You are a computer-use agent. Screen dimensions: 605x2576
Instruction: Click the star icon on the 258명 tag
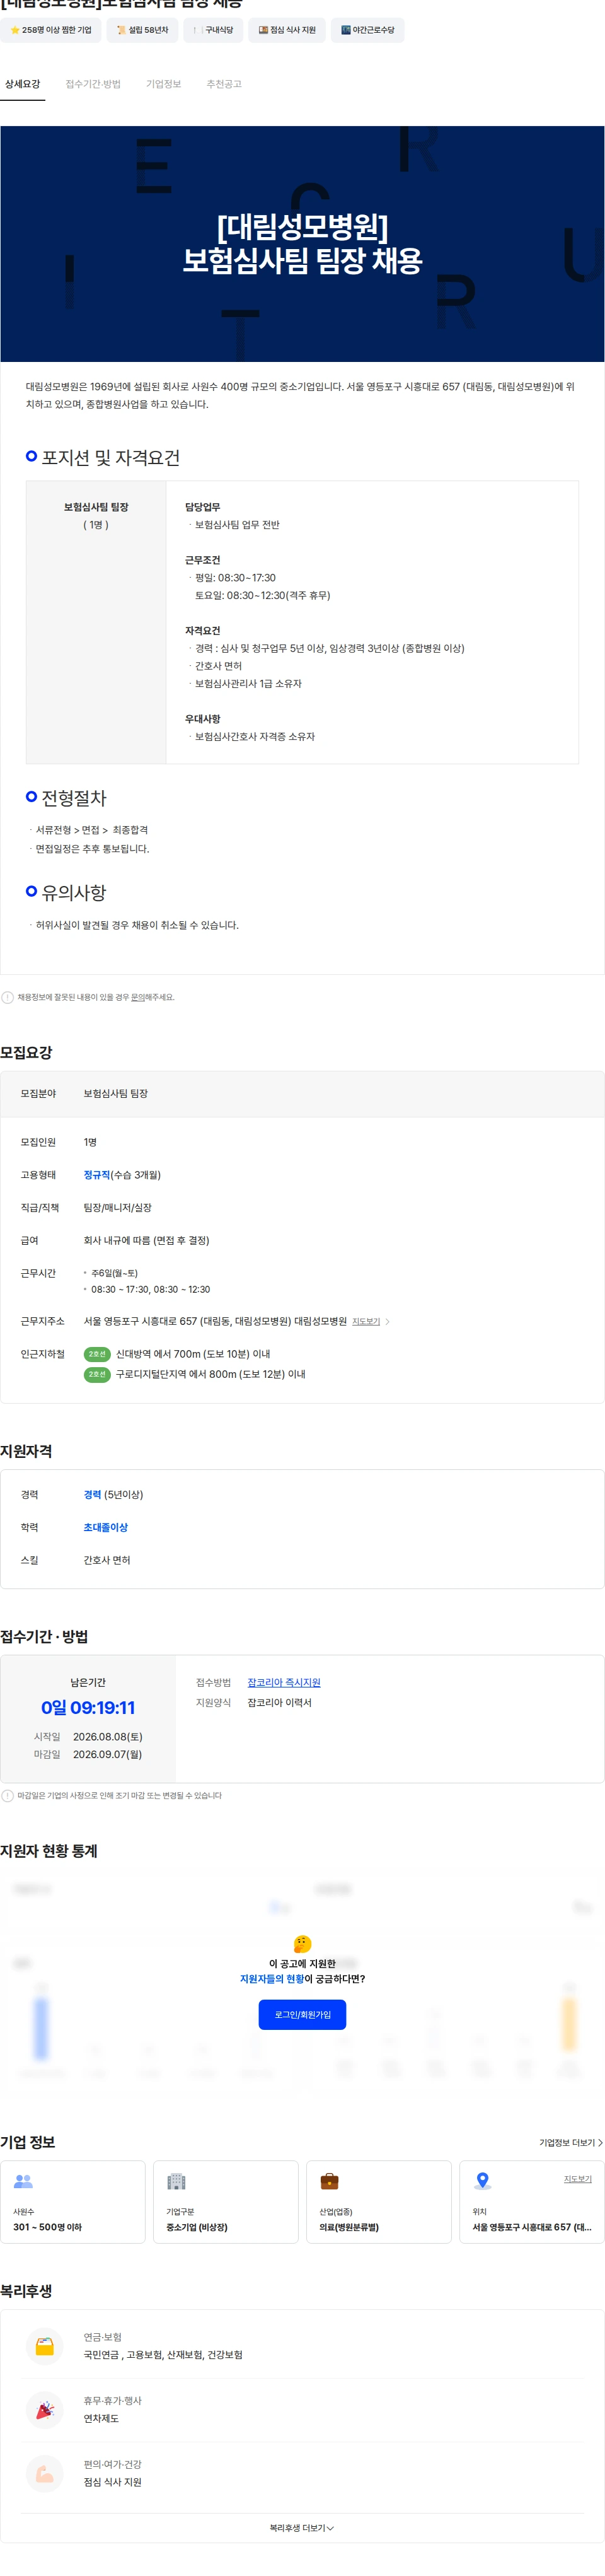pyautogui.click(x=15, y=30)
